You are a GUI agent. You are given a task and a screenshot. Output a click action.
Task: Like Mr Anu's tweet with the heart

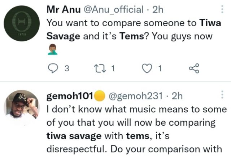coord(147,68)
